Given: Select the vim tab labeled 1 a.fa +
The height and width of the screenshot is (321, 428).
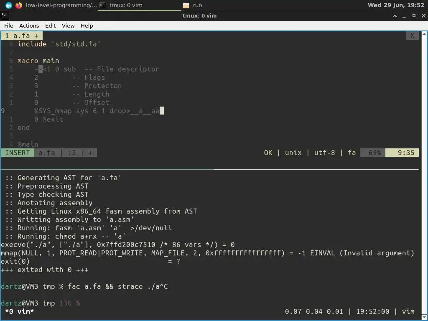Looking at the screenshot, I should (x=22, y=36).
